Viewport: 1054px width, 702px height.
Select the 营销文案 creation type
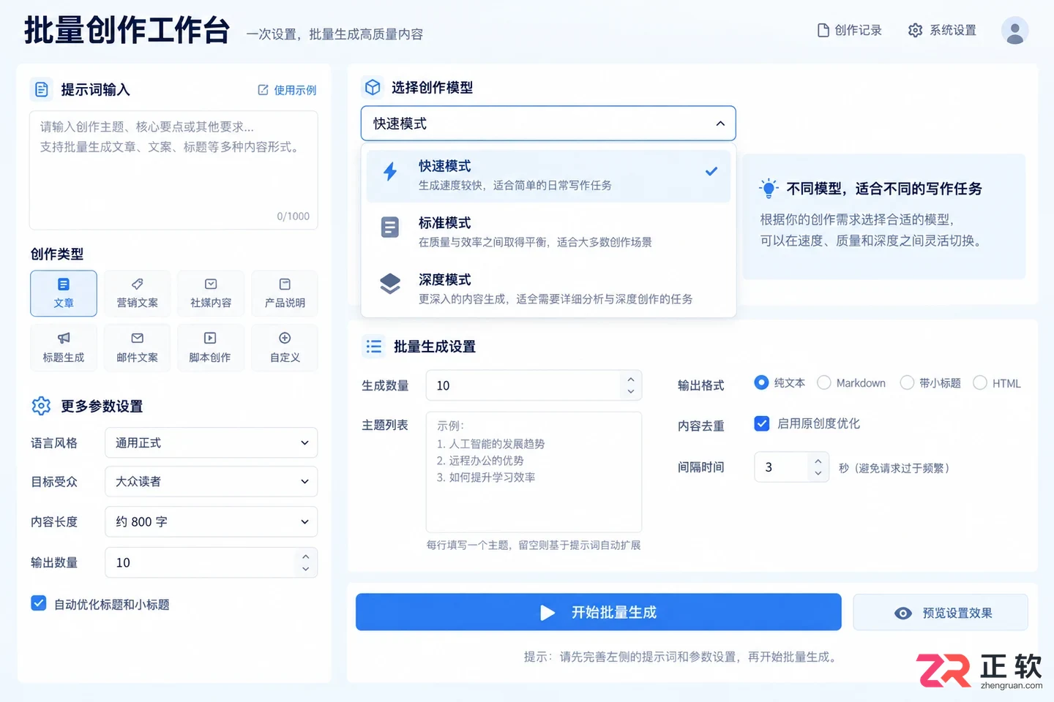138,293
